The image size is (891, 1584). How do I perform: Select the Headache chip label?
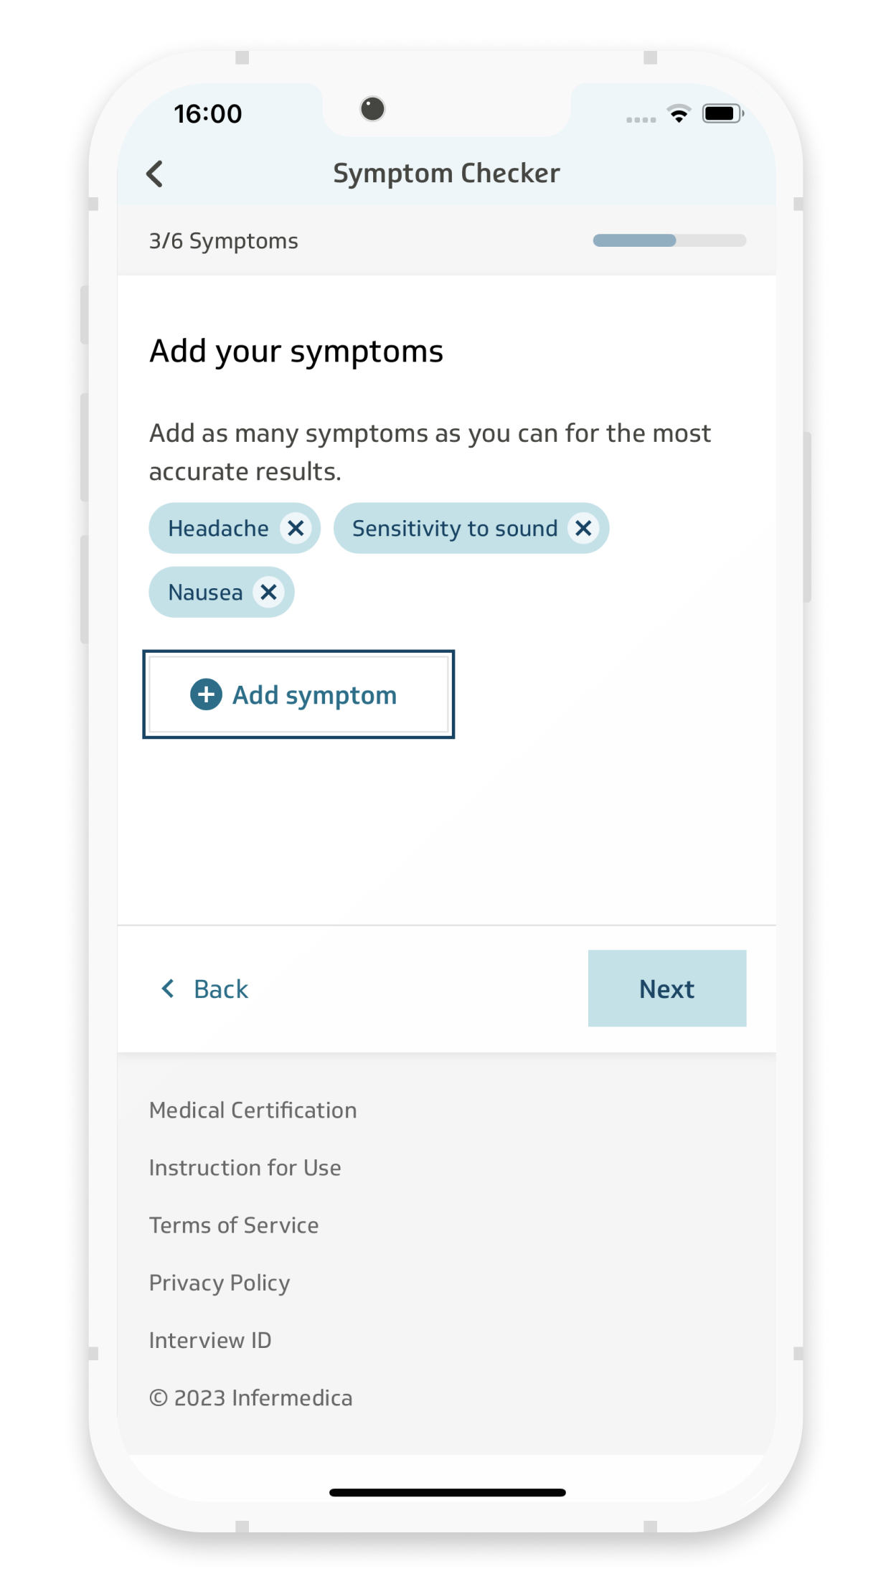(x=218, y=529)
